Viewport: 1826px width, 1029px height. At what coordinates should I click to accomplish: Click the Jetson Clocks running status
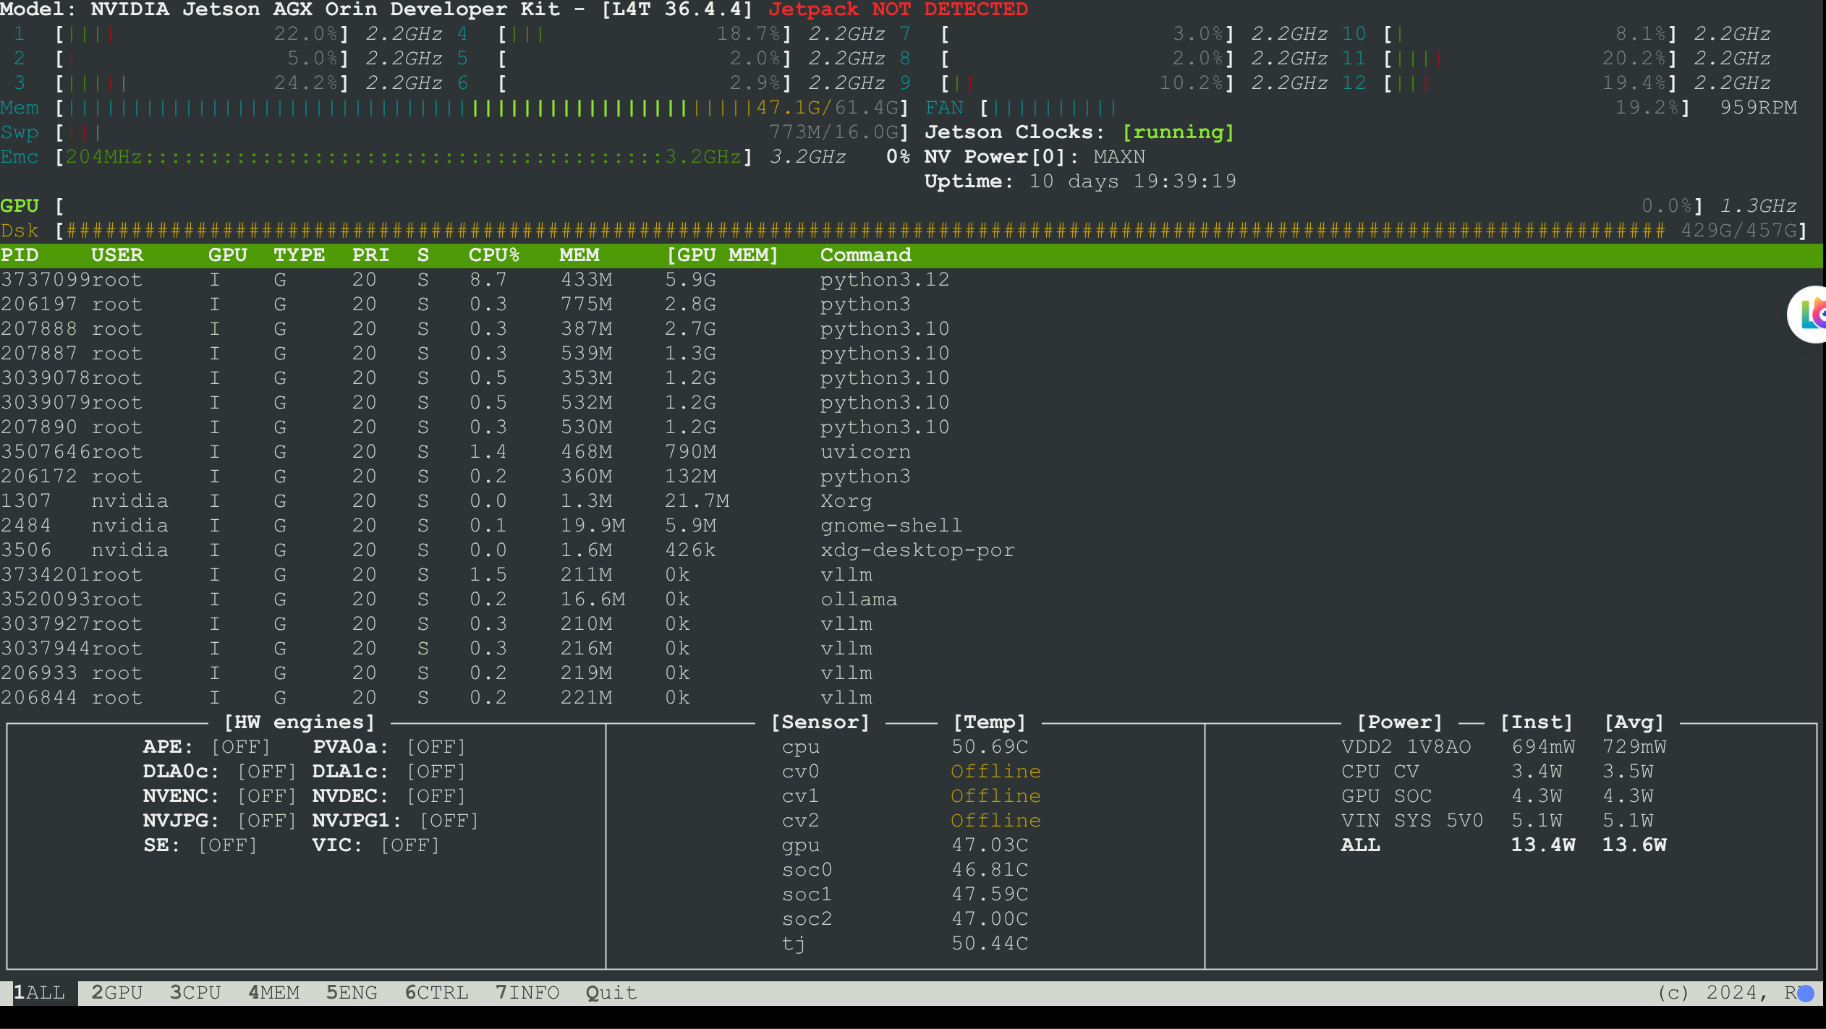tap(1178, 132)
